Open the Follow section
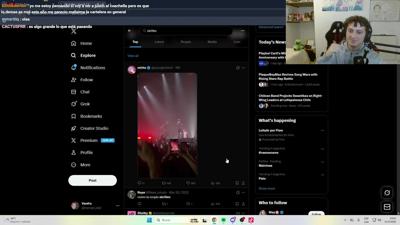The image size is (400, 225). [x=82, y=80]
